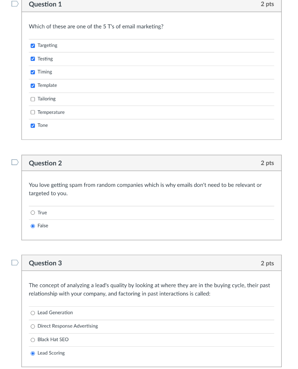Viewport: 298px width, 369px height.
Task: Pick Direct Response Advertising option
Action: (x=33, y=326)
